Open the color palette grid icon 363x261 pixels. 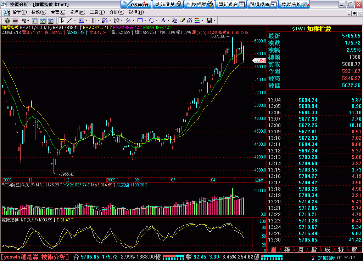click(x=197, y=21)
